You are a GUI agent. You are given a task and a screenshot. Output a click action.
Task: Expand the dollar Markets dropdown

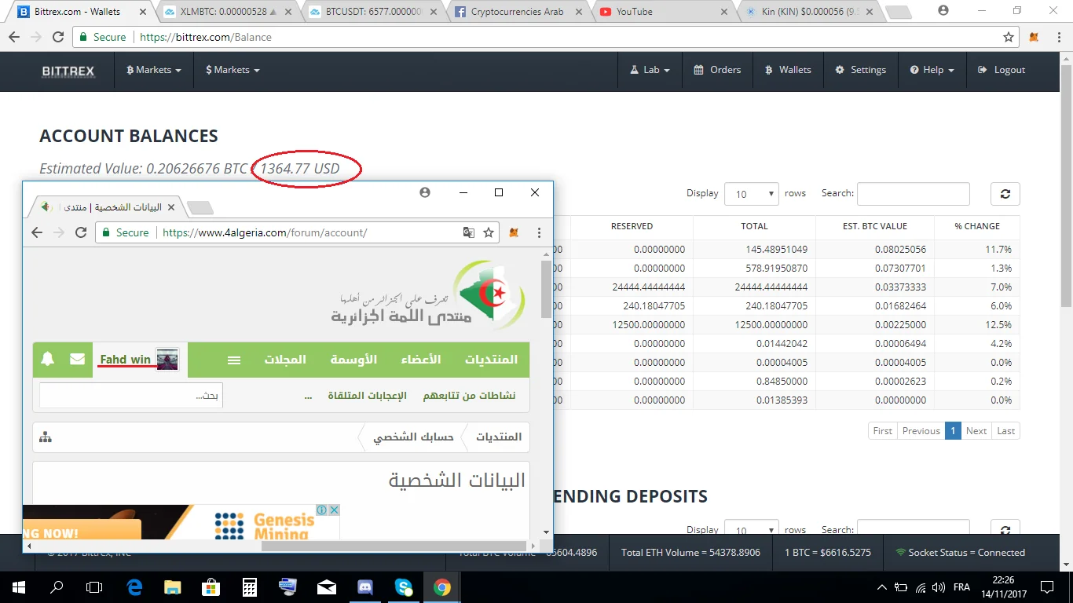coord(233,70)
